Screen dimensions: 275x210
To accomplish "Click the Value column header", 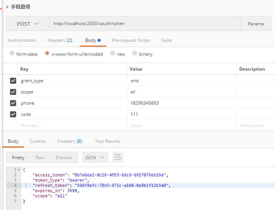I will point(136,69).
